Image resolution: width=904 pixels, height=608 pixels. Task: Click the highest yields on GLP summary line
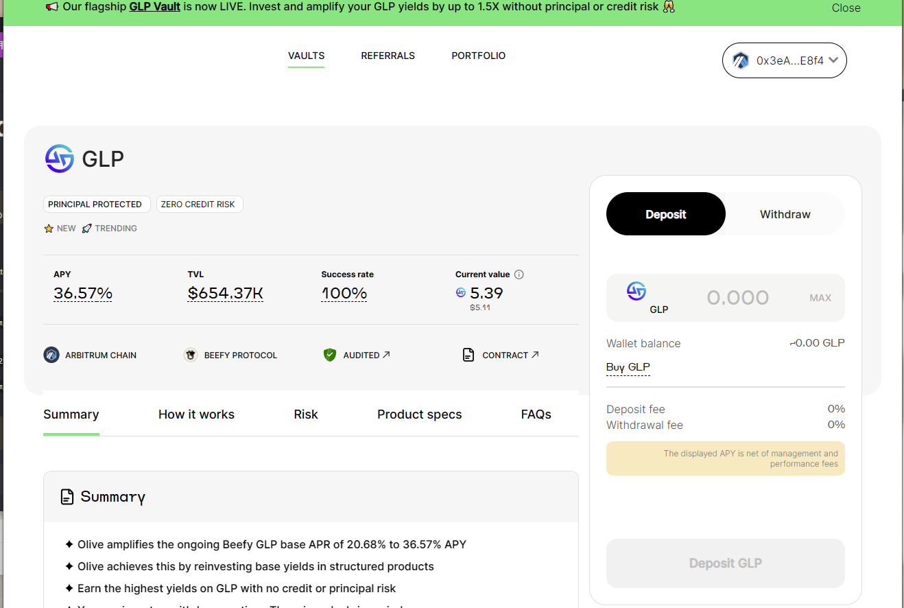pyautogui.click(x=230, y=588)
